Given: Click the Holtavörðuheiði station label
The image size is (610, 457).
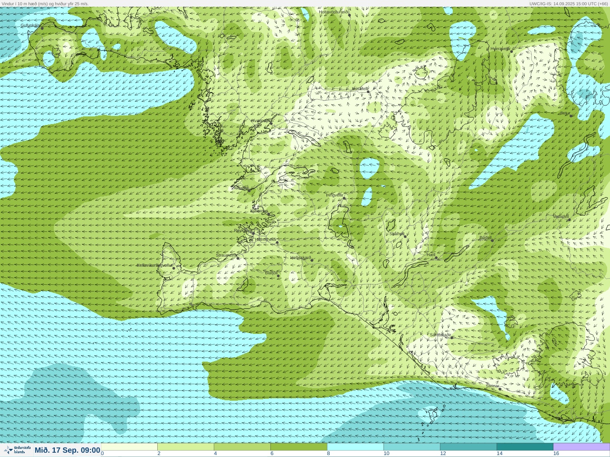Looking at the screenshot, I should point(334,12).
